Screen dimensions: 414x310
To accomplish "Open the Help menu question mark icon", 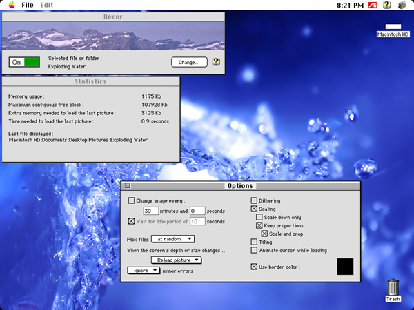I will click(388, 5).
